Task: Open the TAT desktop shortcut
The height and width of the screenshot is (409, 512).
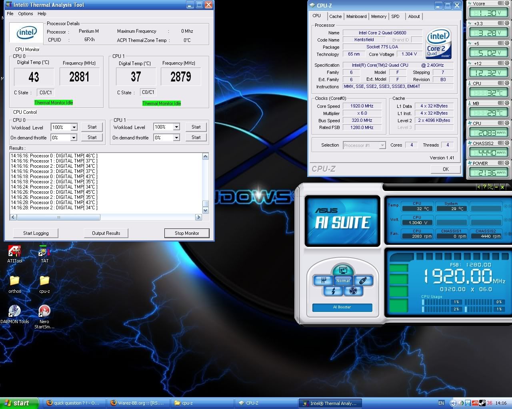Action: click(44, 254)
